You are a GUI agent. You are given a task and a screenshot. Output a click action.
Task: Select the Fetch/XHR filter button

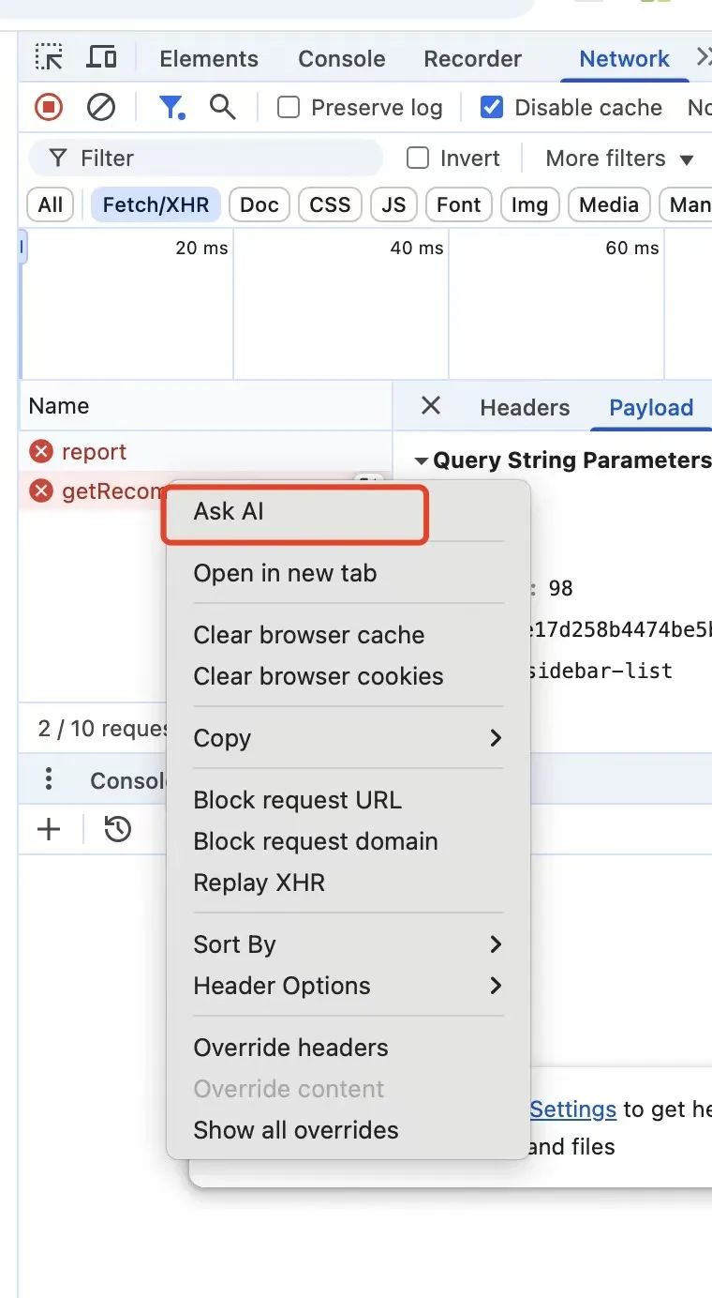point(156,204)
